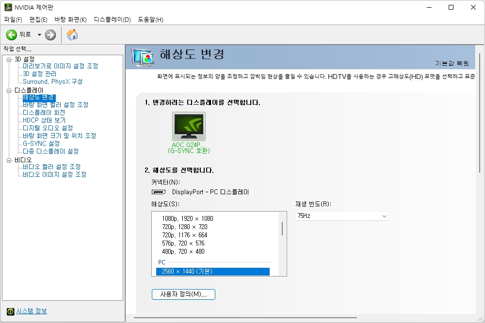The image size is (485, 323).
Task: Click the DisplayPort connector icon
Action: (x=159, y=192)
